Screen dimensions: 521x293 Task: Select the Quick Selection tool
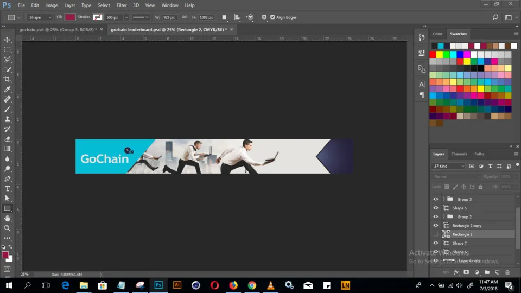click(x=7, y=69)
